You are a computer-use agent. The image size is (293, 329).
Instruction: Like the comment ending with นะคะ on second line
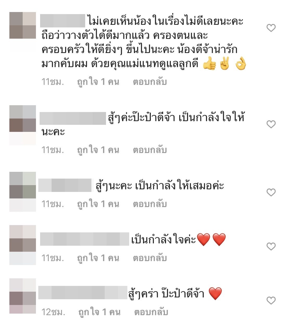(271, 124)
